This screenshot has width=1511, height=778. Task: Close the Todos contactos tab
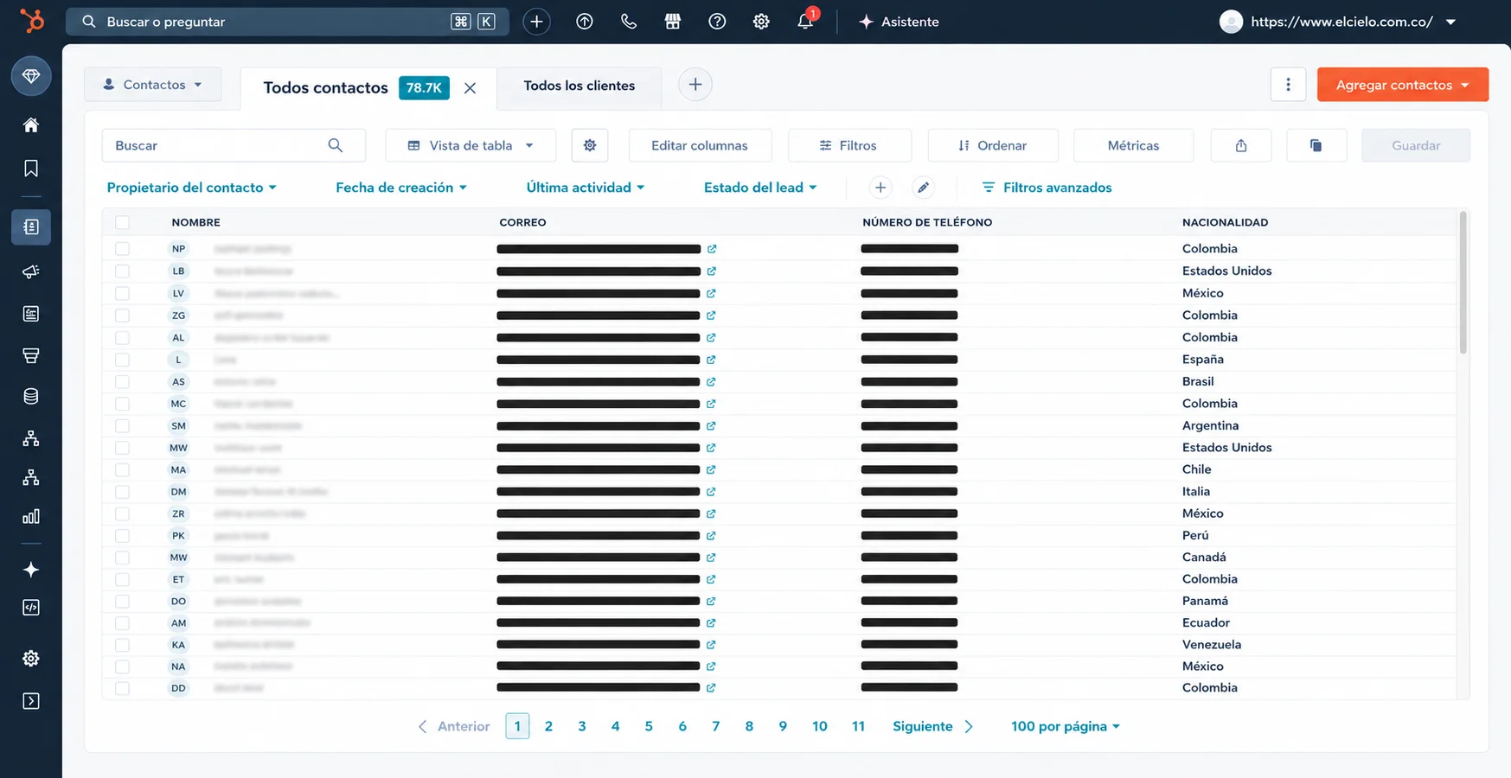(x=470, y=88)
